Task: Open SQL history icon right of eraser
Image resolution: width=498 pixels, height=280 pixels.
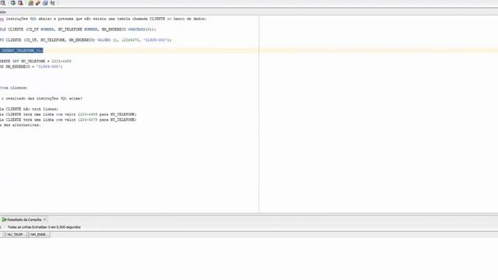Action: coord(45,3)
